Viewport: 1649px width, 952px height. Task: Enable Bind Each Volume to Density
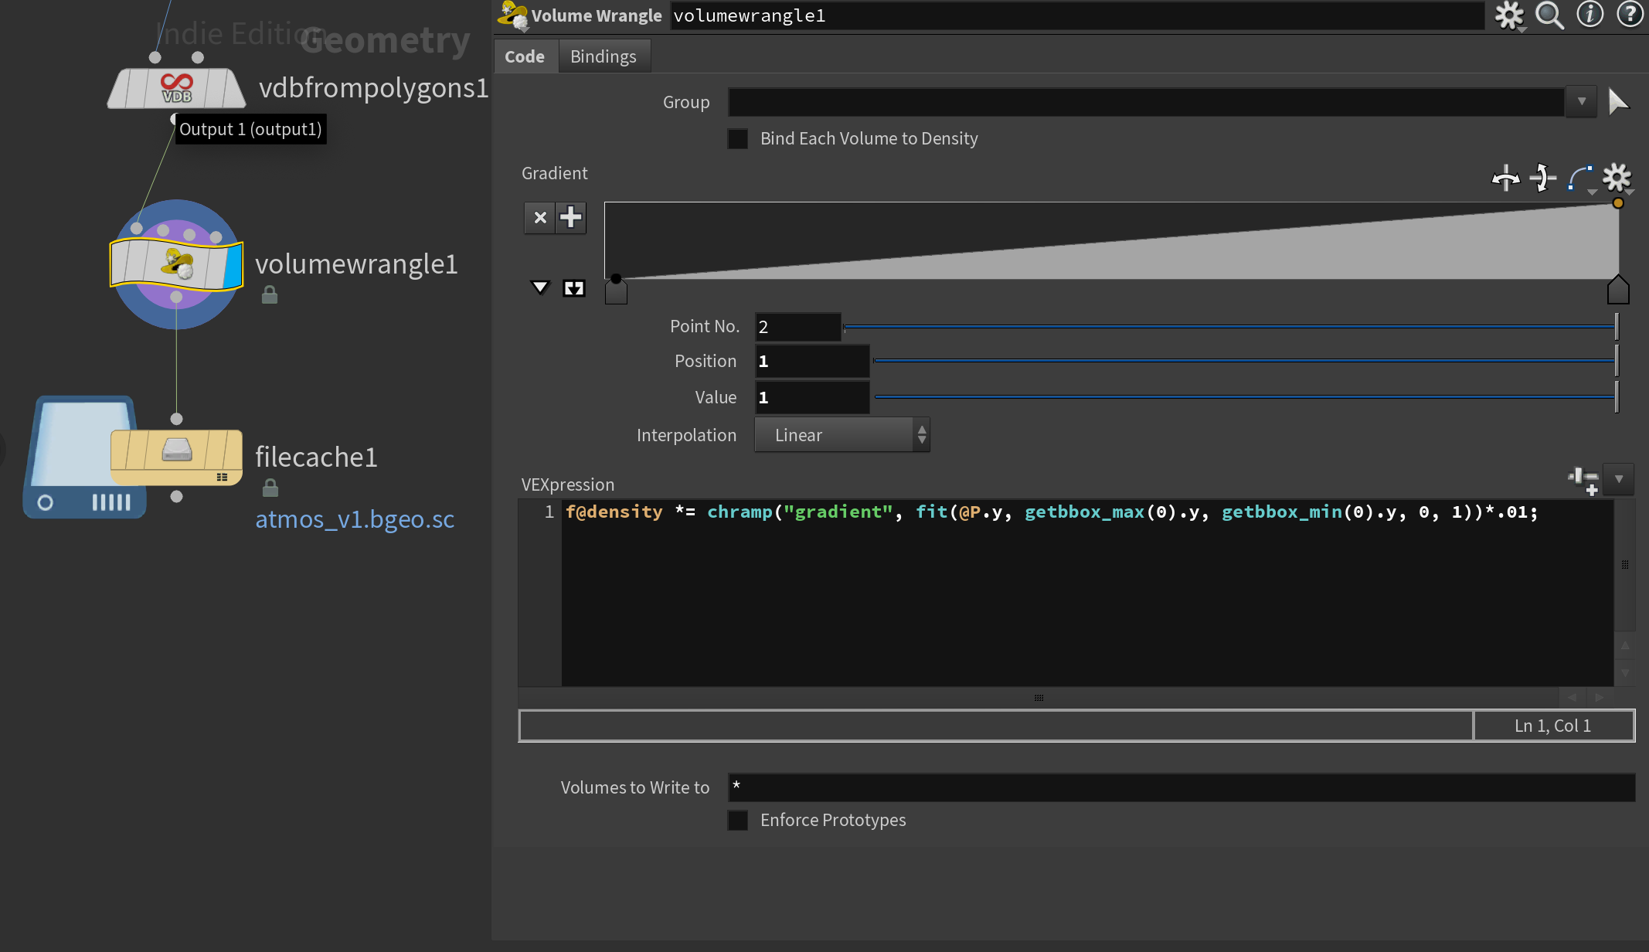point(738,139)
